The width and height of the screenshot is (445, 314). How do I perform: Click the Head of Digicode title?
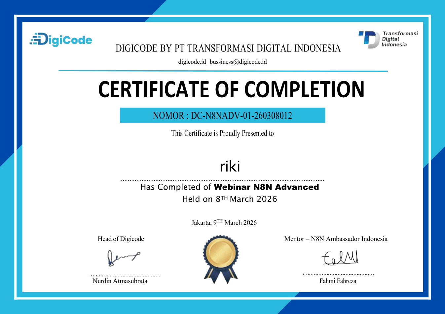click(x=121, y=239)
